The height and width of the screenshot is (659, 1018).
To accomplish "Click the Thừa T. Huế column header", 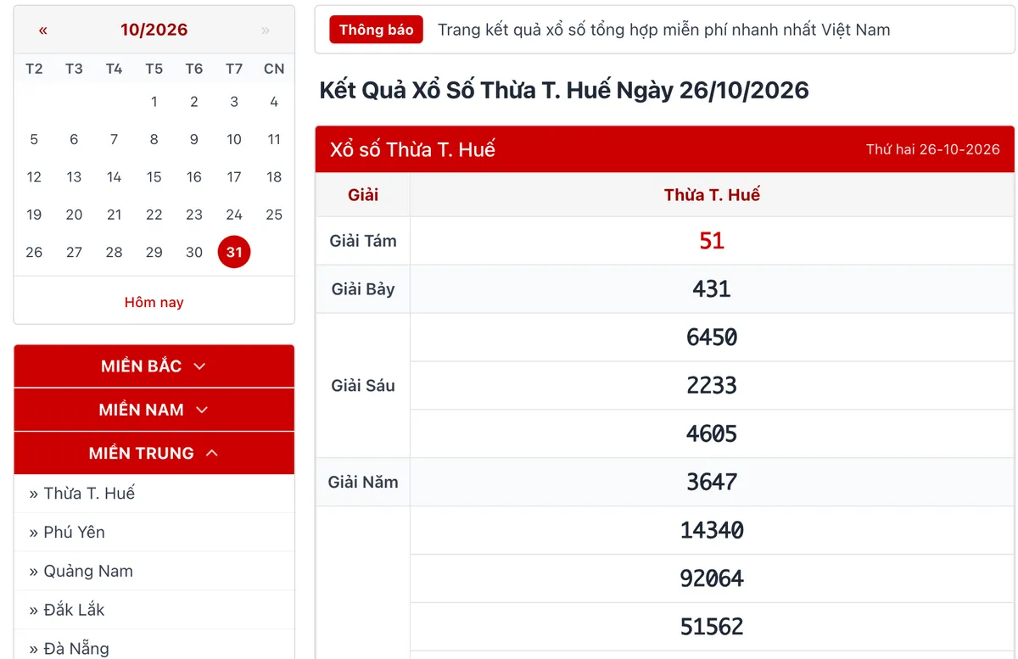I will pos(712,195).
